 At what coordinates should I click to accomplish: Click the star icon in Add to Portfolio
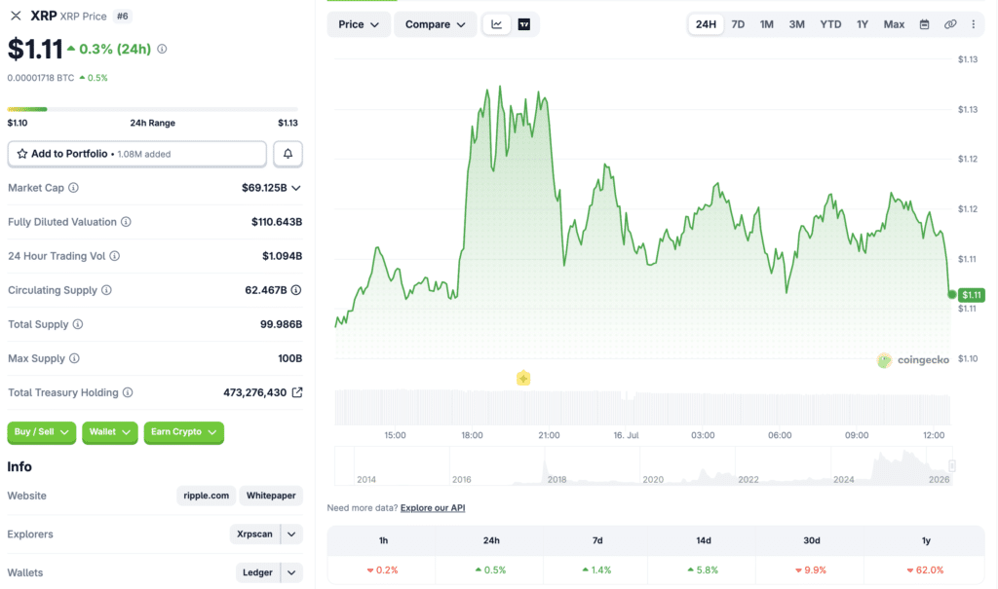(22, 154)
